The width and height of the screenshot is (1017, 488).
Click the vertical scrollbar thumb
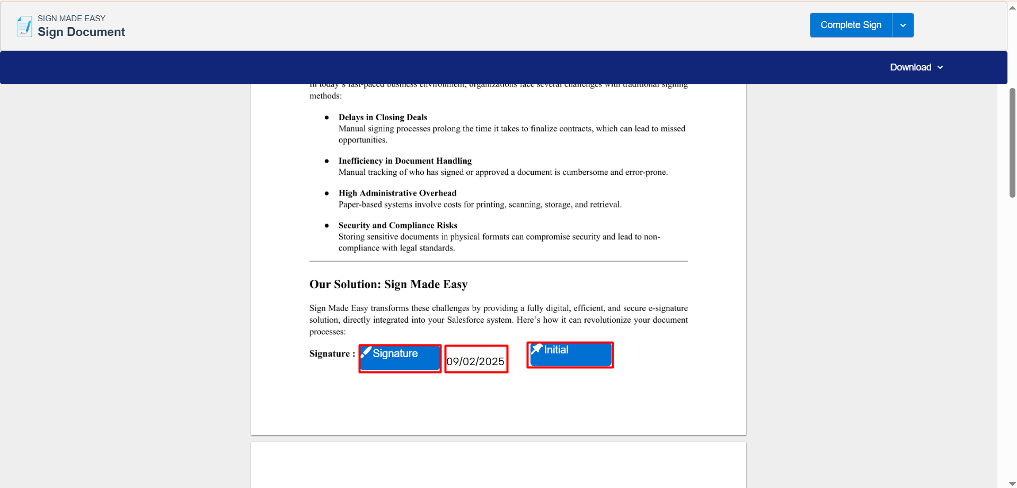click(x=1012, y=143)
